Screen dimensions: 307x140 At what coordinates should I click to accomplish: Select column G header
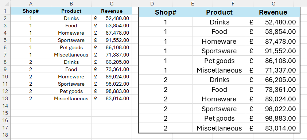tap(273, 4)
